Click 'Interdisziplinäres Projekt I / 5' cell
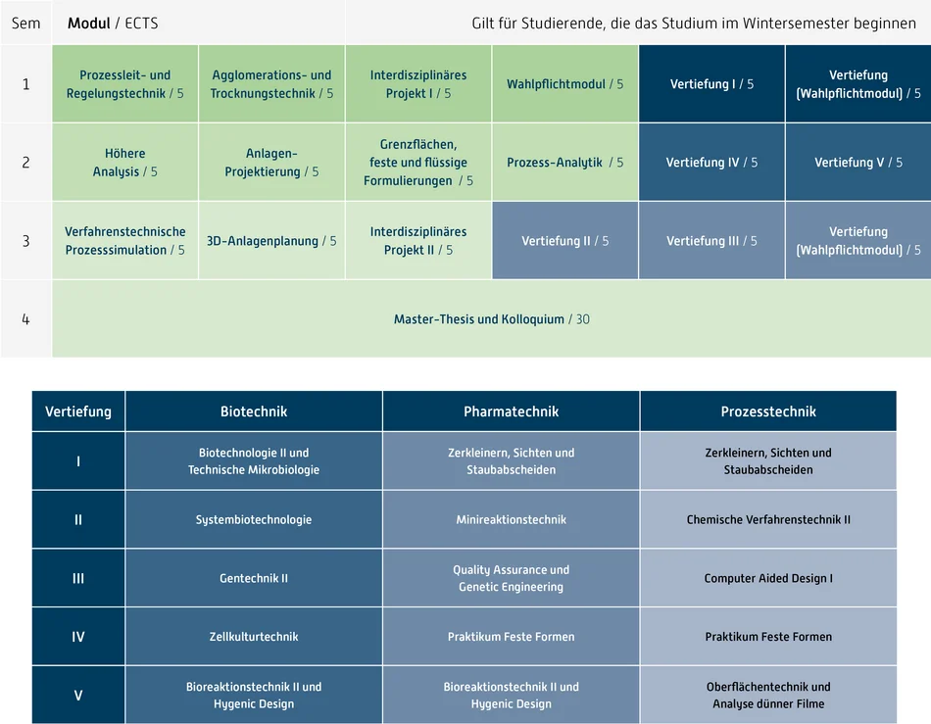This screenshot has width=931, height=724. pyautogui.click(x=418, y=84)
